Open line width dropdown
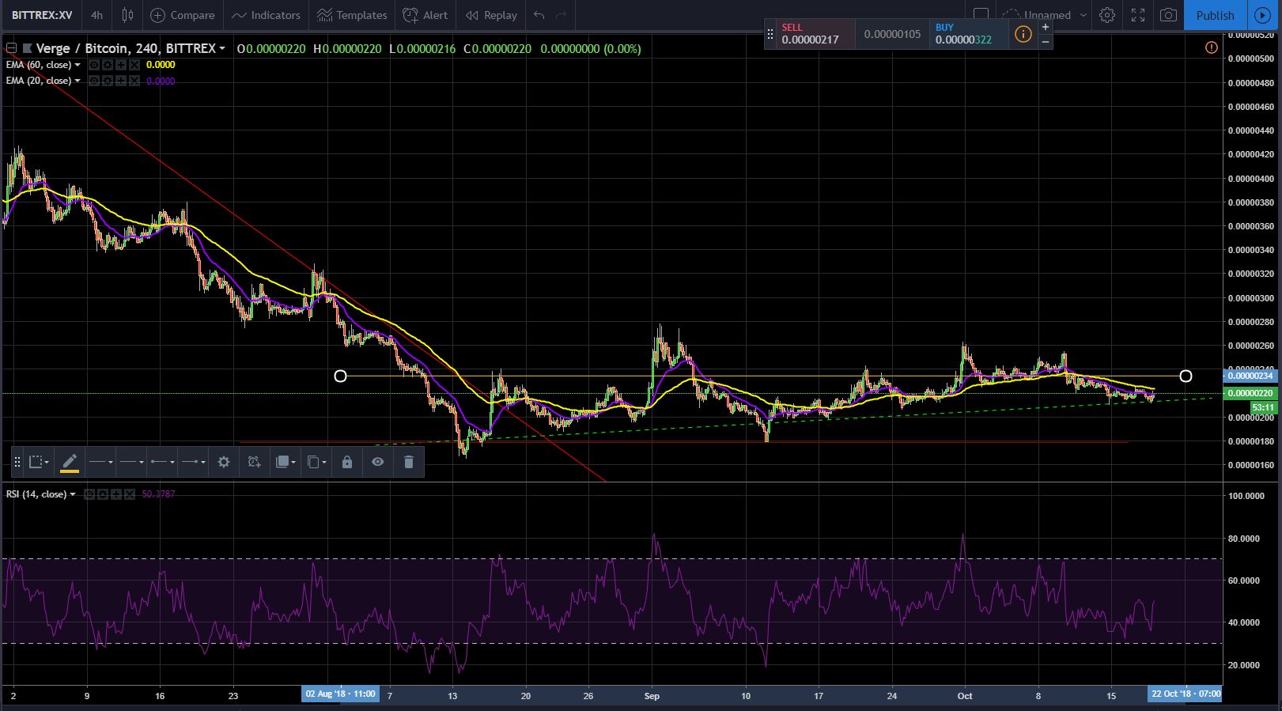 pyautogui.click(x=131, y=462)
